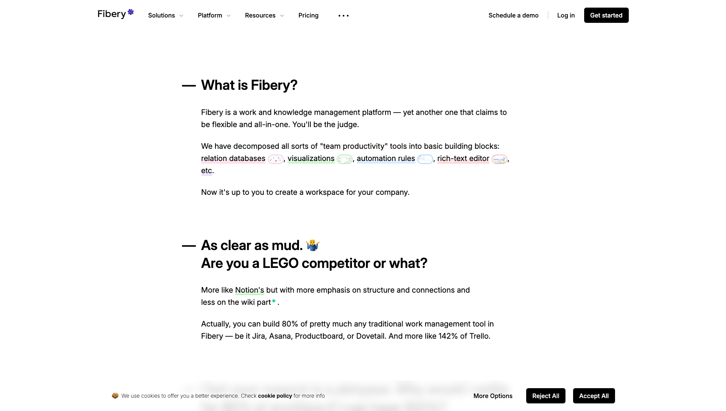Open More Options for cookies
Viewport: 726px width, 411px height.
(493, 396)
